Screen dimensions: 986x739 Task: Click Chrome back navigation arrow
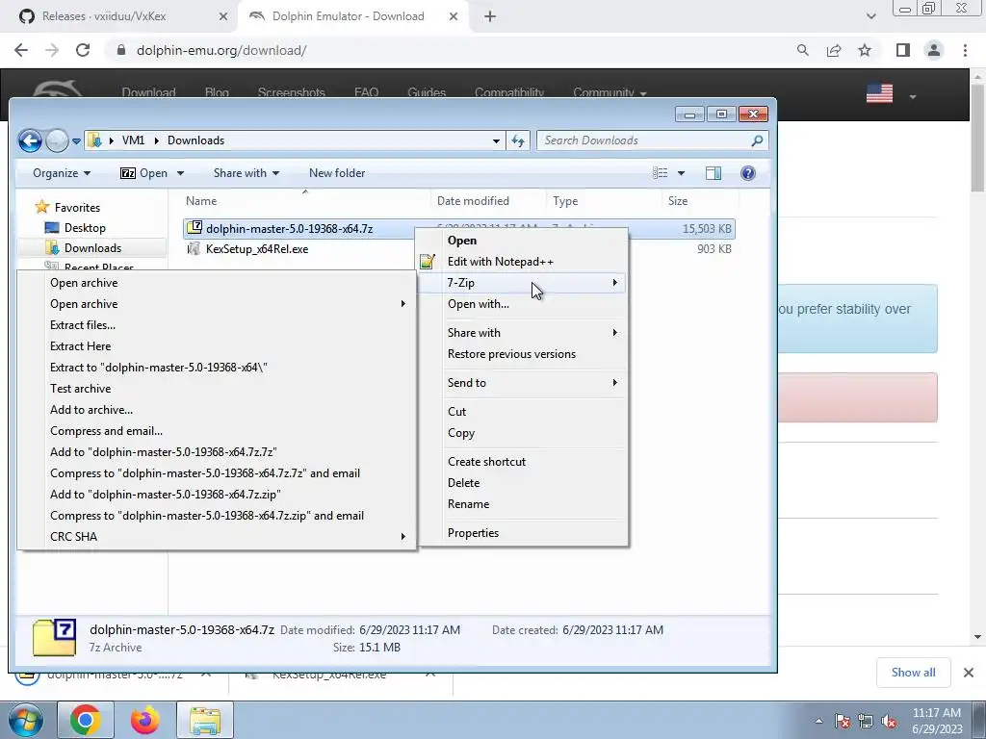[x=21, y=50]
